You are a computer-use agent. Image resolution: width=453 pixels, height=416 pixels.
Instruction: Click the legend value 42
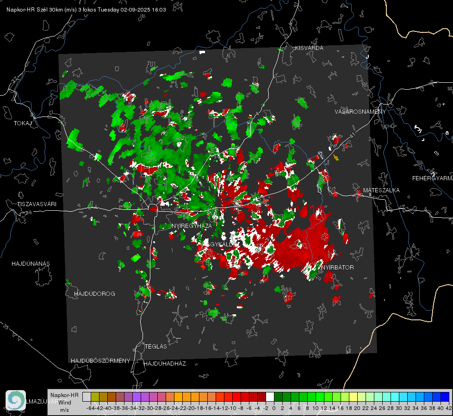tap(448, 408)
